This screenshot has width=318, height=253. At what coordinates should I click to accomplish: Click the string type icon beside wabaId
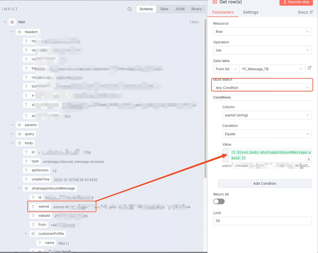click(33, 216)
